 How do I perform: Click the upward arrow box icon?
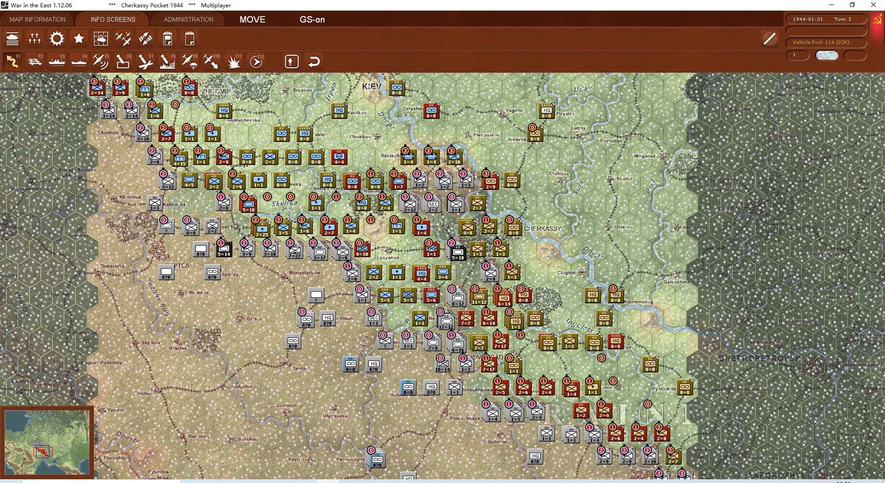[292, 61]
